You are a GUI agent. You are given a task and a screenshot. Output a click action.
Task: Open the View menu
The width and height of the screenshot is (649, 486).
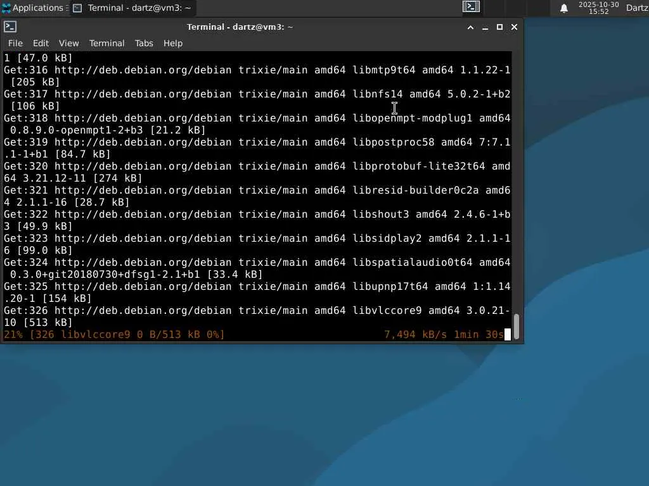tap(68, 43)
